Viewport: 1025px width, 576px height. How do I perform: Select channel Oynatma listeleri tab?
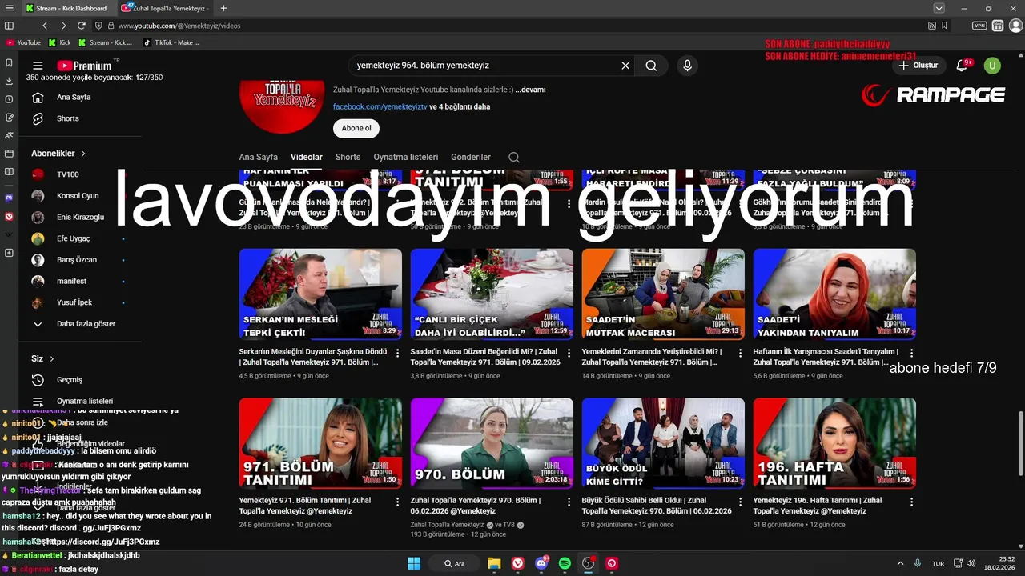406,158
